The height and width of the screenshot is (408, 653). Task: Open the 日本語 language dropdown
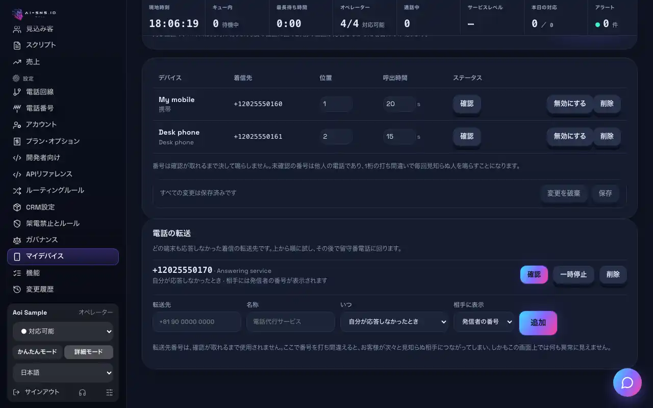[x=63, y=373]
